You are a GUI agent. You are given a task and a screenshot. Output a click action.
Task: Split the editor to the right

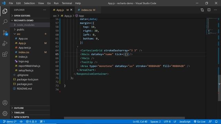(x=209, y=10)
